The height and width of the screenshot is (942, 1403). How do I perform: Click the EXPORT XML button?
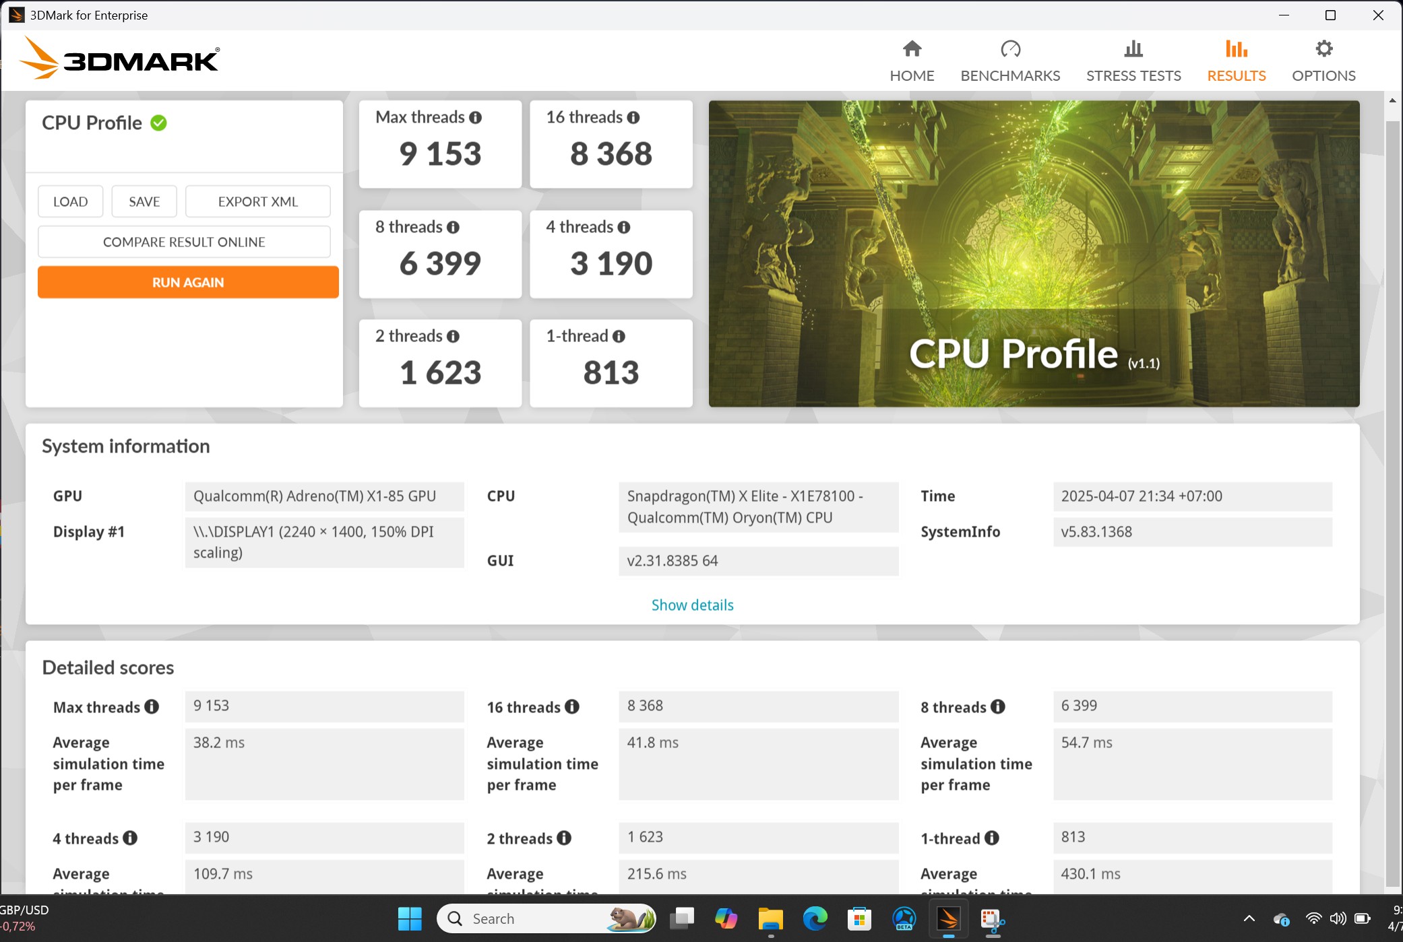pyautogui.click(x=257, y=201)
